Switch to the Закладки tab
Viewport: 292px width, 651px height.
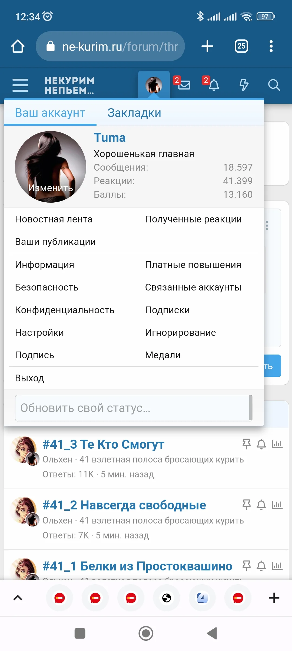(134, 113)
